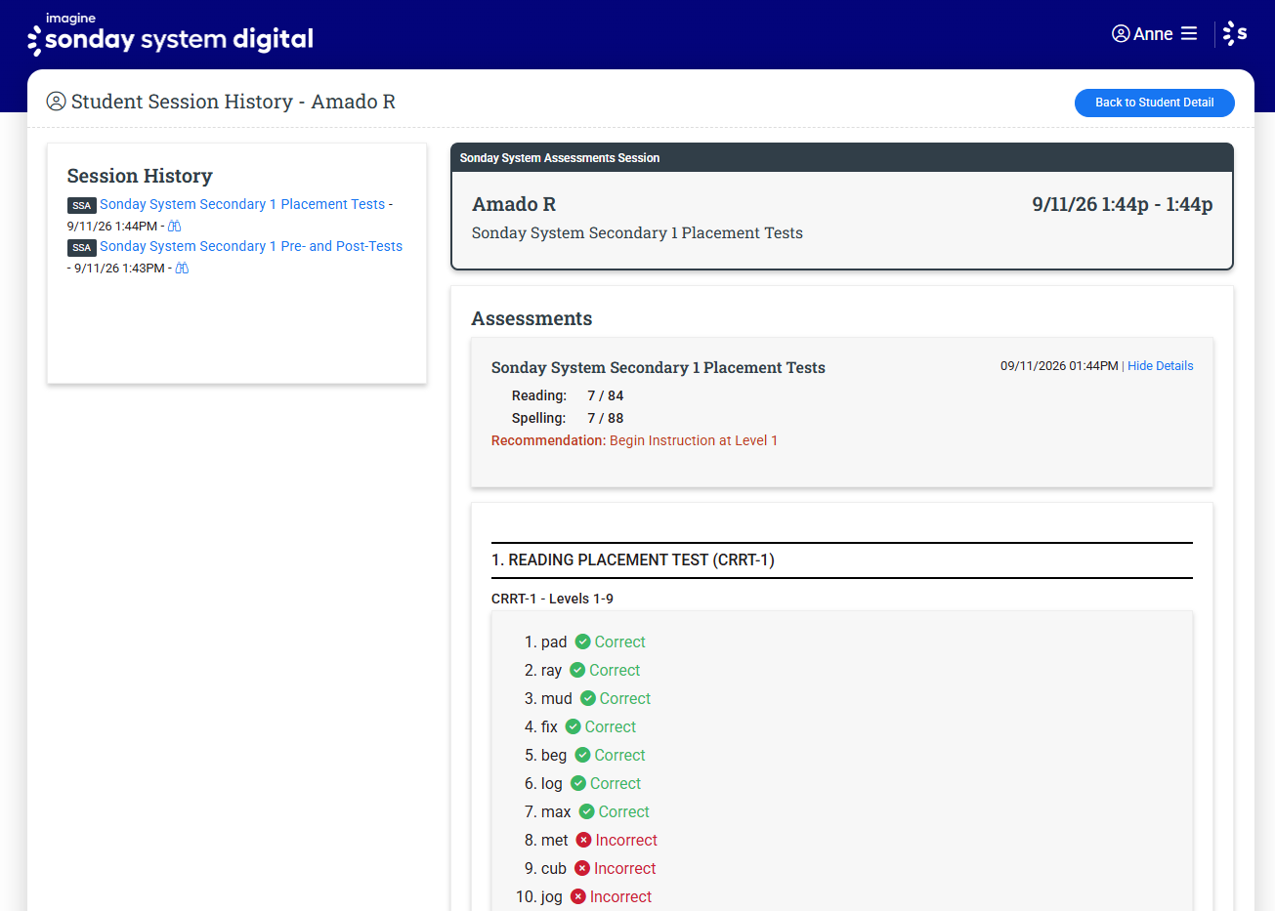Click the Assessments section heading
1275x911 pixels.
531,318
